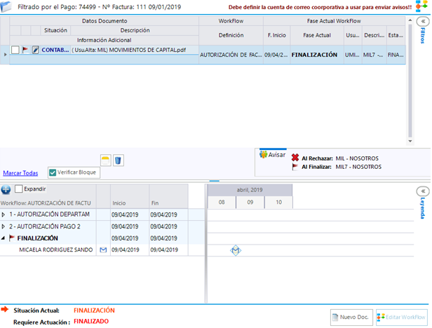Viewport: 432px width, 328px height.
Task: Expand the 2 - AUTORIZACIÓN PAGO 2 phase
Action: coord(4,226)
